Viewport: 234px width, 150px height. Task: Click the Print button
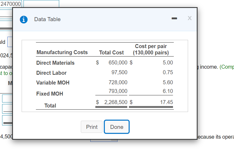(x=92, y=127)
